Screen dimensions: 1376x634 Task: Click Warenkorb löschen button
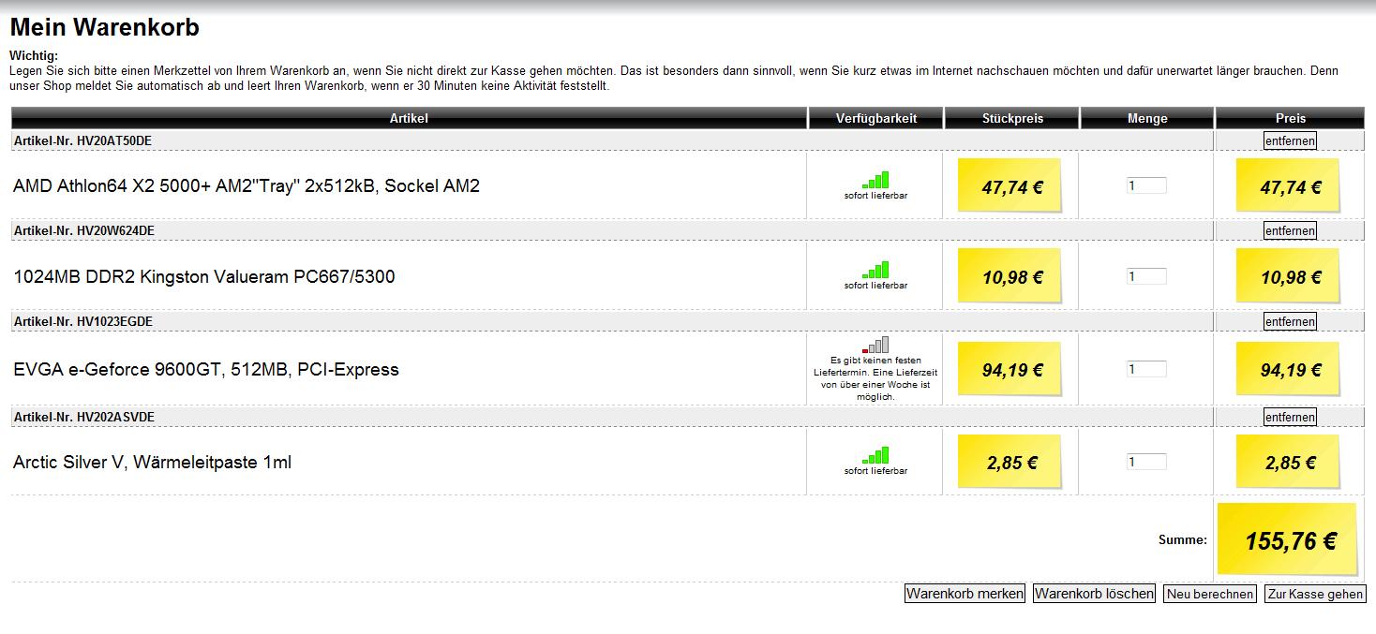(1094, 594)
